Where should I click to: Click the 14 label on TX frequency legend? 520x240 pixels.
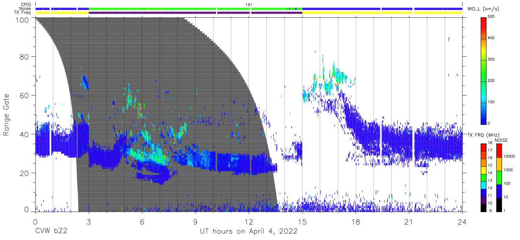point(490,173)
